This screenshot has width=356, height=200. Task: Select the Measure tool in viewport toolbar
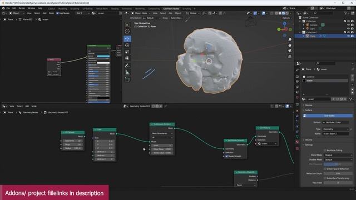tap(127, 72)
